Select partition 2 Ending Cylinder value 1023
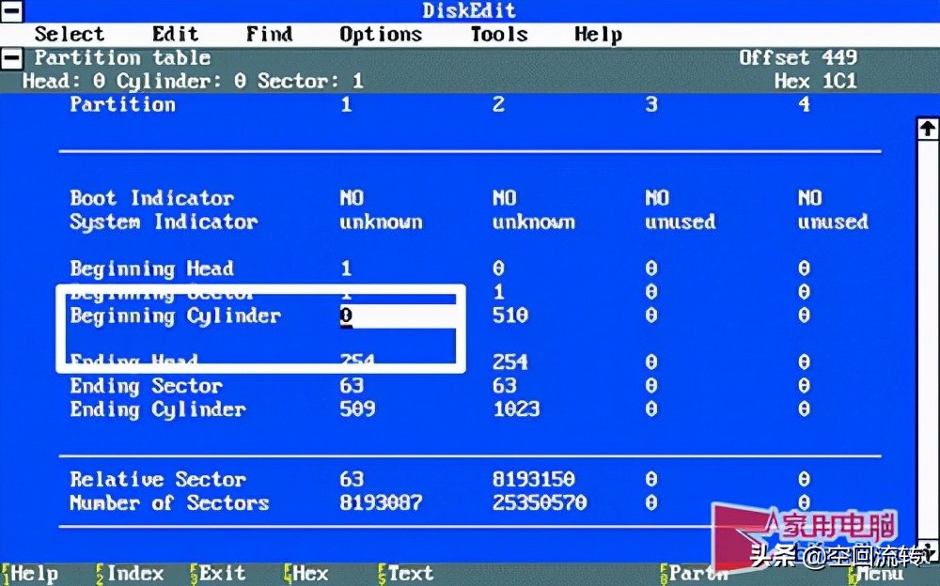The width and height of the screenshot is (940, 586). click(516, 409)
